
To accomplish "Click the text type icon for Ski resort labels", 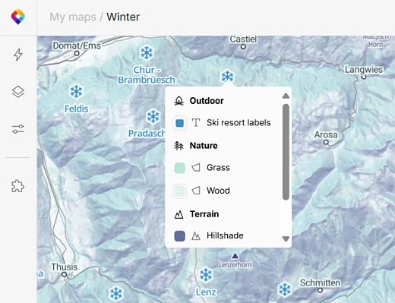I will [x=196, y=122].
